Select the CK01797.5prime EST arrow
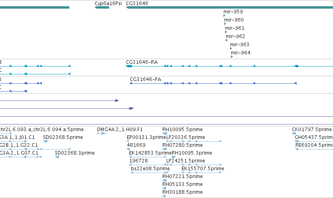Screen dimensions: 333x198 (x=294, y=133)
